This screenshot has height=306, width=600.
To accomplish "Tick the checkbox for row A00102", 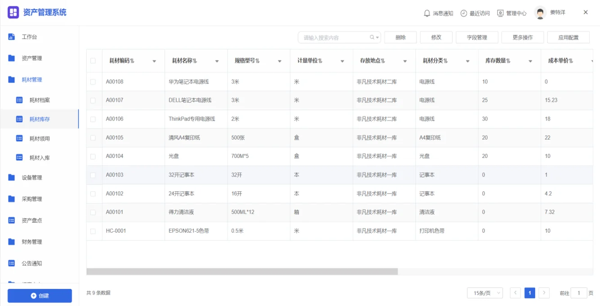I will tap(93, 194).
